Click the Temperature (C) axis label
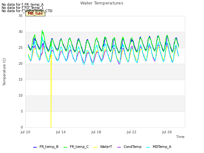The width and height of the screenshot is (204, 153). 4,72
